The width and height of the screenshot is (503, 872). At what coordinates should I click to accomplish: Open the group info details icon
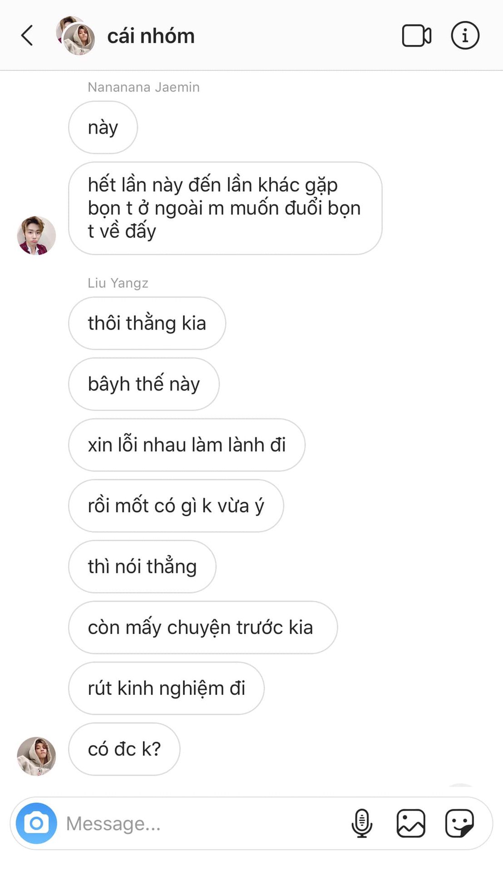(465, 35)
